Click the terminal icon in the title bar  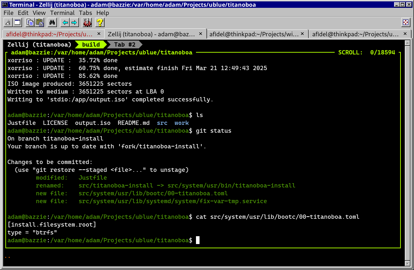tap(5, 5)
